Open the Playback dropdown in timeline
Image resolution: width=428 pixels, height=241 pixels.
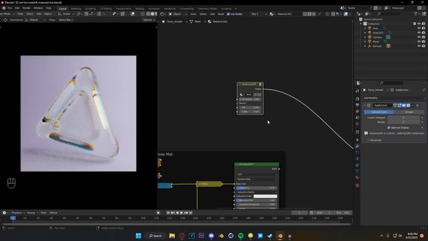click(18, 213)
